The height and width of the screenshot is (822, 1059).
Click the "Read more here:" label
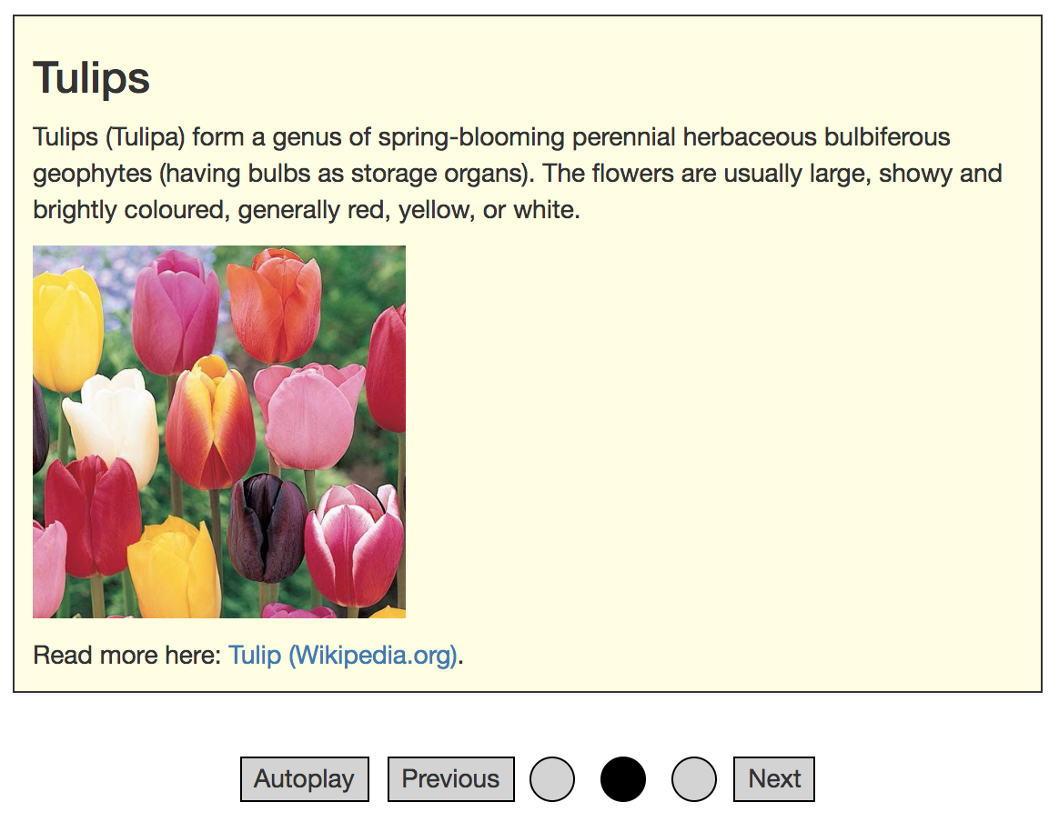127,655
